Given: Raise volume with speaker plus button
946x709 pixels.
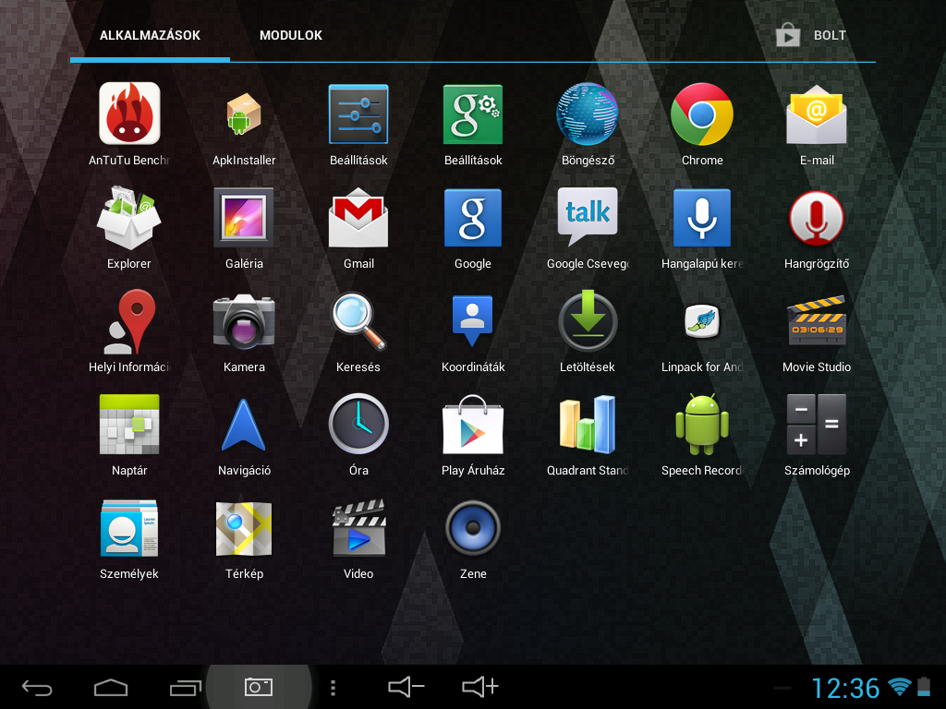Looking at the screenshot, I should click(x=480, y=687).
